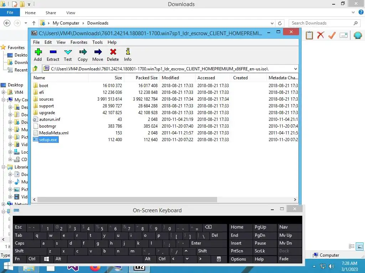Click 7-Zip scroll left arrow
The height and width of the screenshot is (273, 365).
click(35, 200)
